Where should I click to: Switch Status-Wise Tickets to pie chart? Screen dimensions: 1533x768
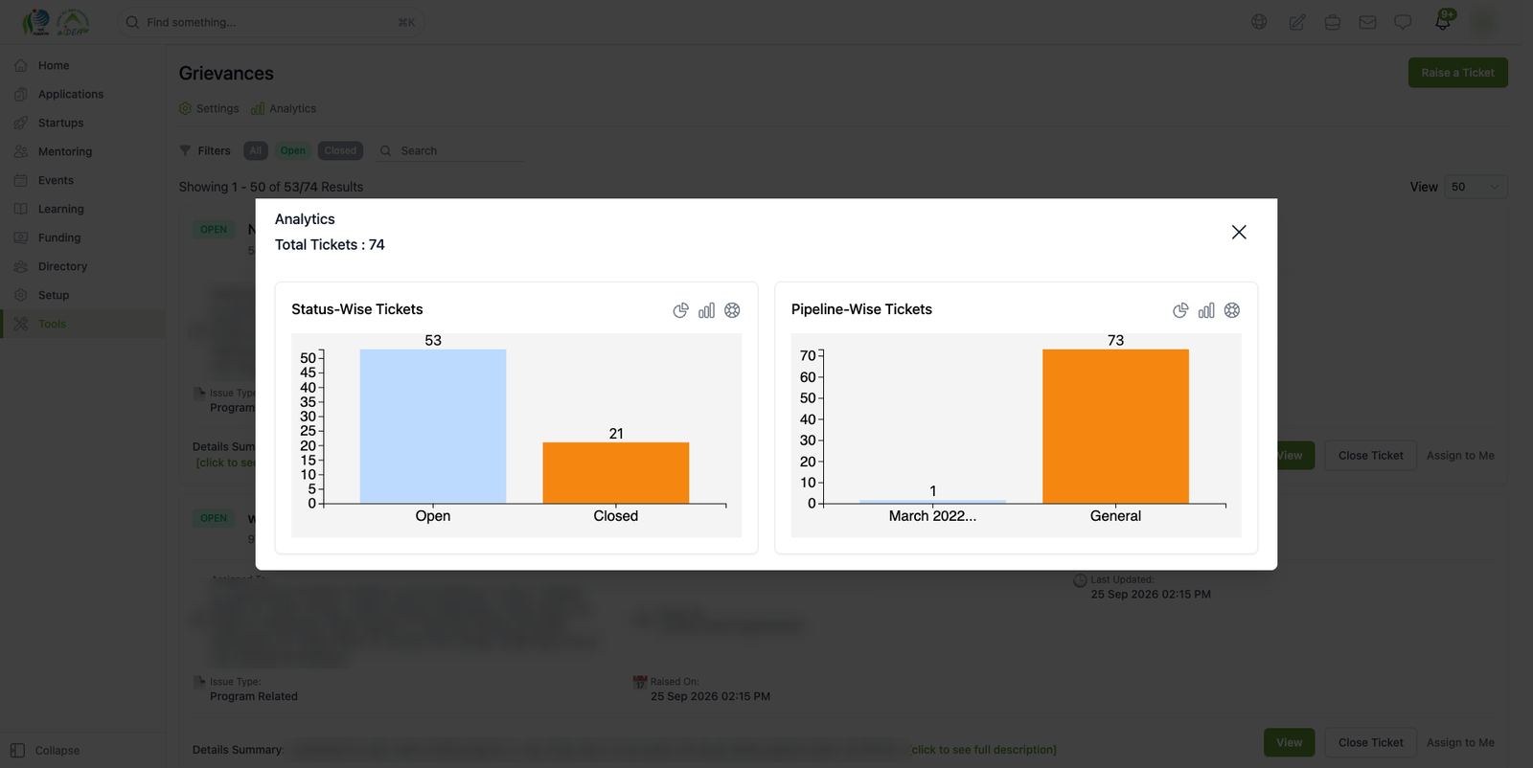pyautogui.click(x=680, y=310)
